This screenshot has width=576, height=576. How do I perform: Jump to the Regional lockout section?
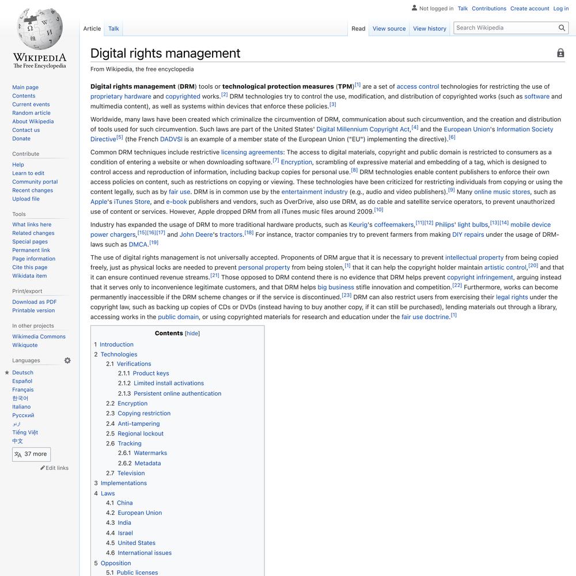pyautogui.click(x=141, y=434)
